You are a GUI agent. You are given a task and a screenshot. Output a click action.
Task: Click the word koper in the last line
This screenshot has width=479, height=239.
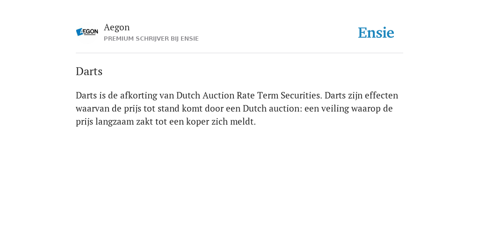point(197,122)
